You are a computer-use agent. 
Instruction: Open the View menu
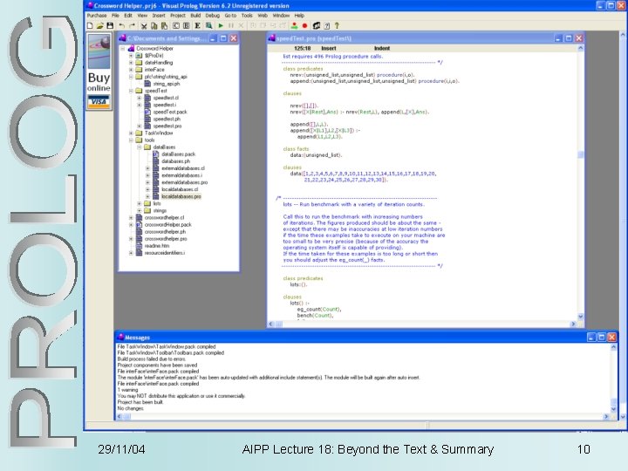pyautogui.click(x=142, y=15)
